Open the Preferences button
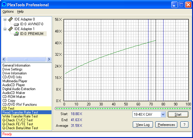The width and height of the screenshot is (193, 138). pyautogui.click(x=166, y=125)
